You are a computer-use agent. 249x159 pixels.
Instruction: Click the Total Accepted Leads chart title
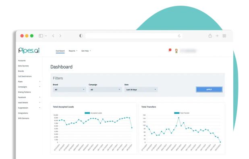[x=63, y=107]
